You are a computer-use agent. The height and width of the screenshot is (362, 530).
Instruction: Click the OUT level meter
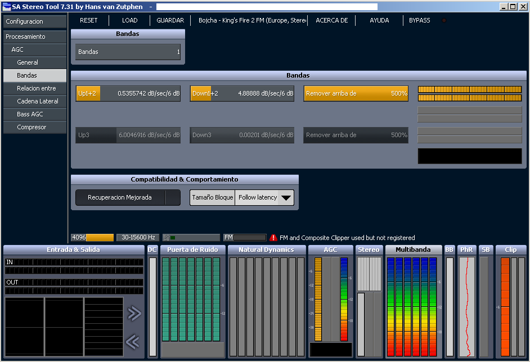pyautogui.click(x=74, y=286)
